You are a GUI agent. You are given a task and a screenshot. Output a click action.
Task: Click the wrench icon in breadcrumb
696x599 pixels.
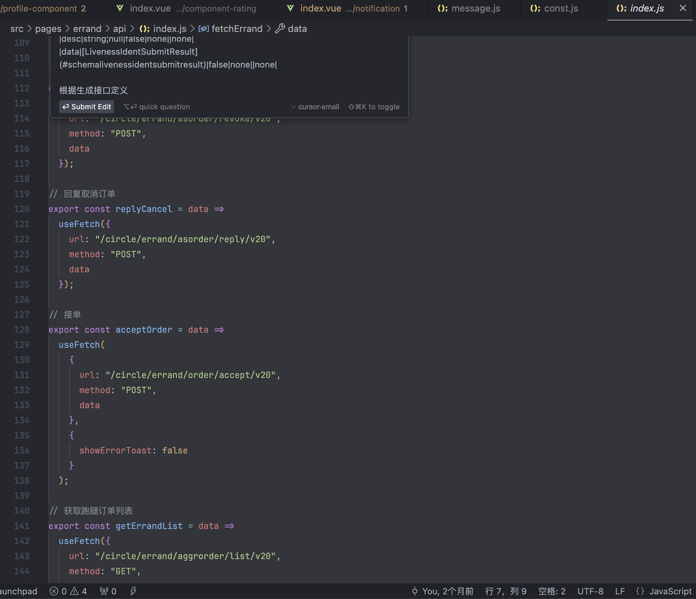(x=280, y=29)
